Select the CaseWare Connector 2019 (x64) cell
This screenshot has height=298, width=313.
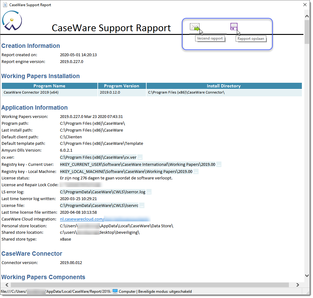click(49, 93)
